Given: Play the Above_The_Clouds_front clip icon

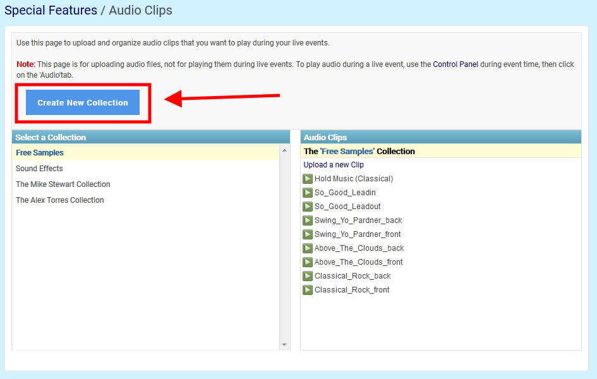Looking at the screenshot, I should tap(308, 262).
